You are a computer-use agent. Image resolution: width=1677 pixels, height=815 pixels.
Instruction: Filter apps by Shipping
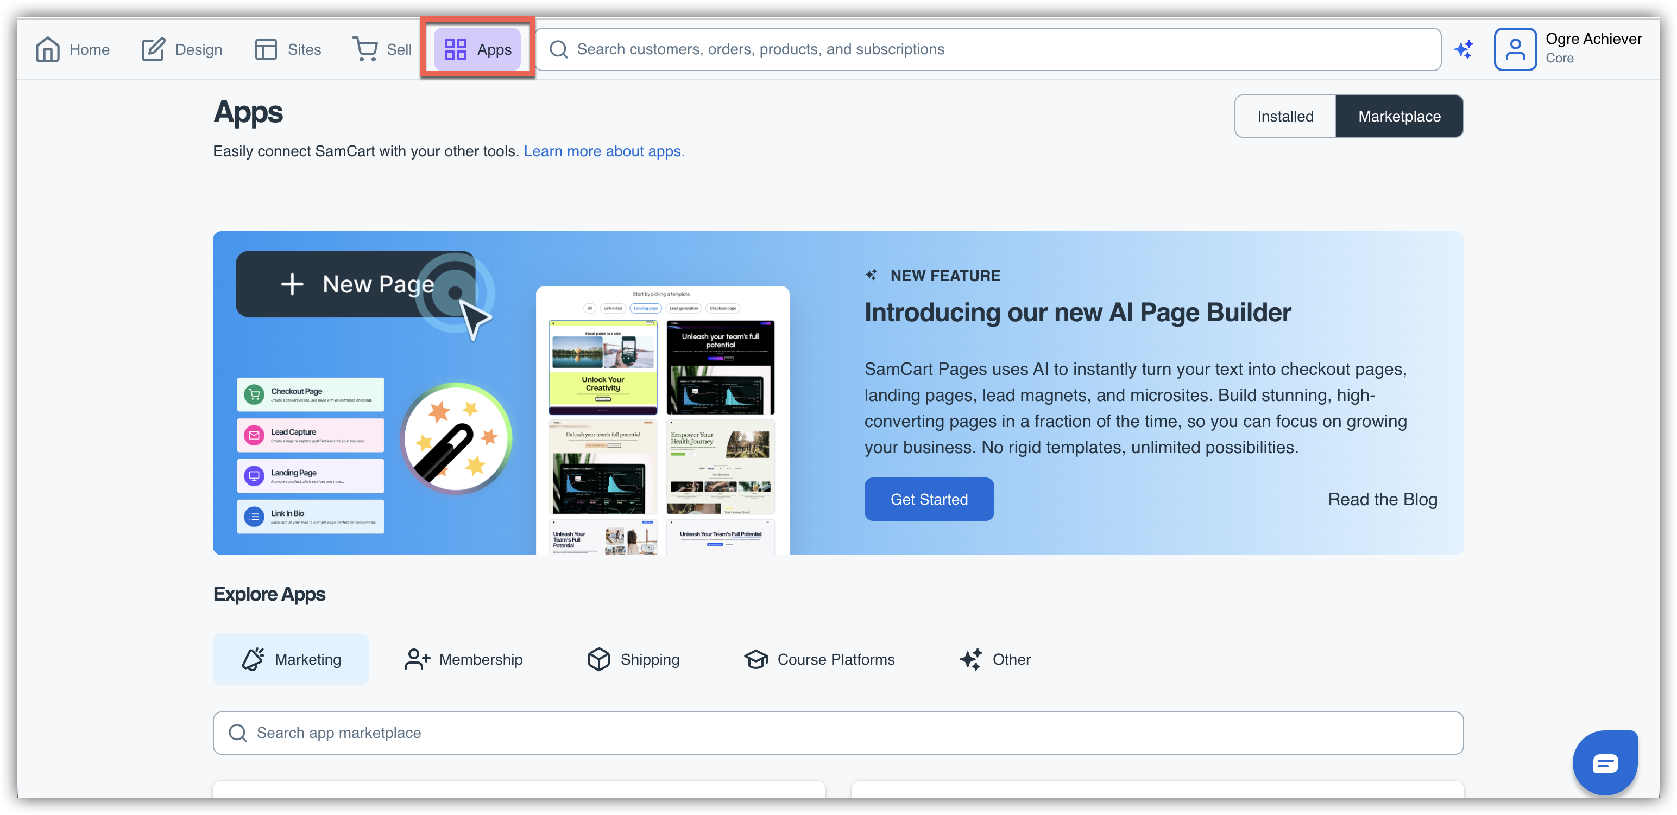[633, 659]
